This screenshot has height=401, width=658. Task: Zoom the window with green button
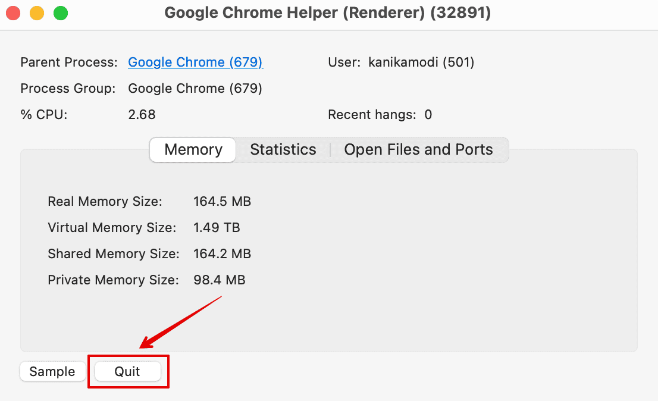pos(60,13)
